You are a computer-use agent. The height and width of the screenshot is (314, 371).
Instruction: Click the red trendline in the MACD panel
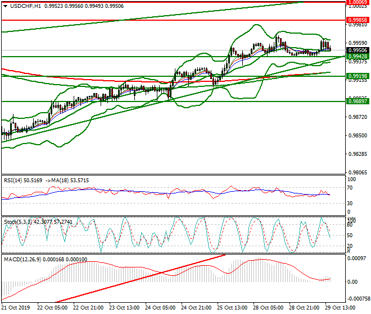pos(140,279)
